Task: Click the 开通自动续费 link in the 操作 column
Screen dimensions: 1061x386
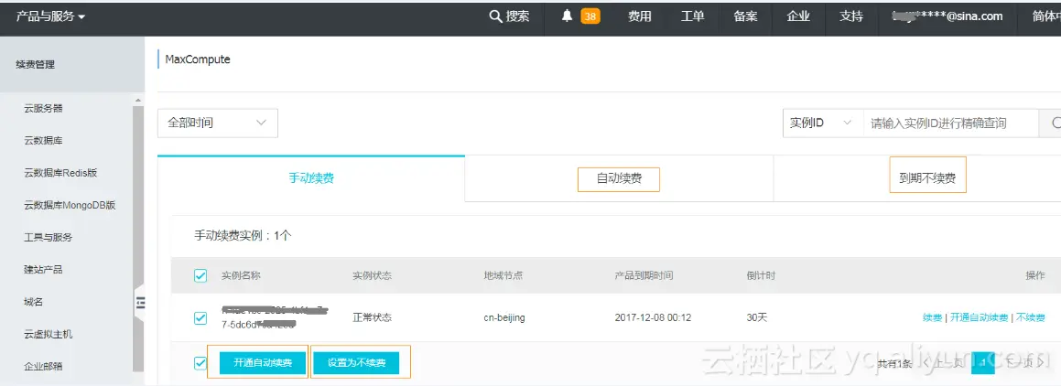Action: pyautogui.click(x=979, y=317)
